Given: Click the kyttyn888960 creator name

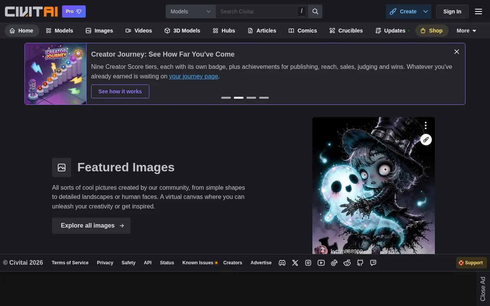Looking at the screenshot, I should pyautogui.click(x=346, y=251).
